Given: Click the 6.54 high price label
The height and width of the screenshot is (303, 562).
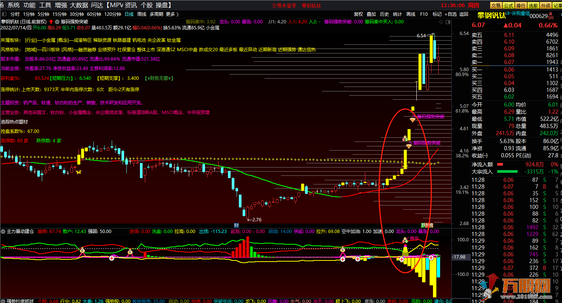Looking at the screenshot, I should pos(421,36).
